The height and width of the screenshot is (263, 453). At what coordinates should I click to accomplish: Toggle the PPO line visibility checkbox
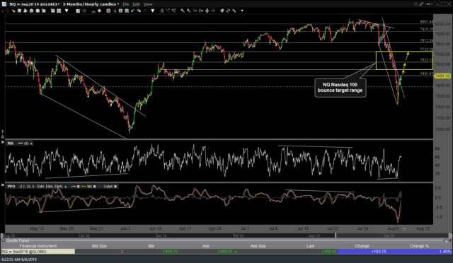point(79,187)
